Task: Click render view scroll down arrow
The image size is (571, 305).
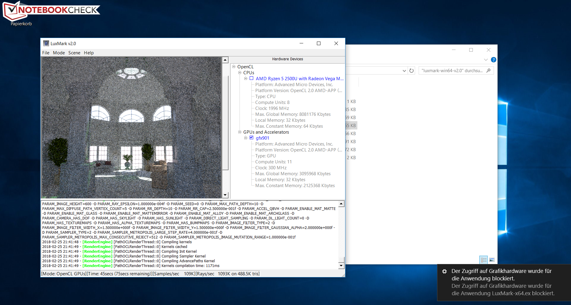Action: tap(225, 195)
